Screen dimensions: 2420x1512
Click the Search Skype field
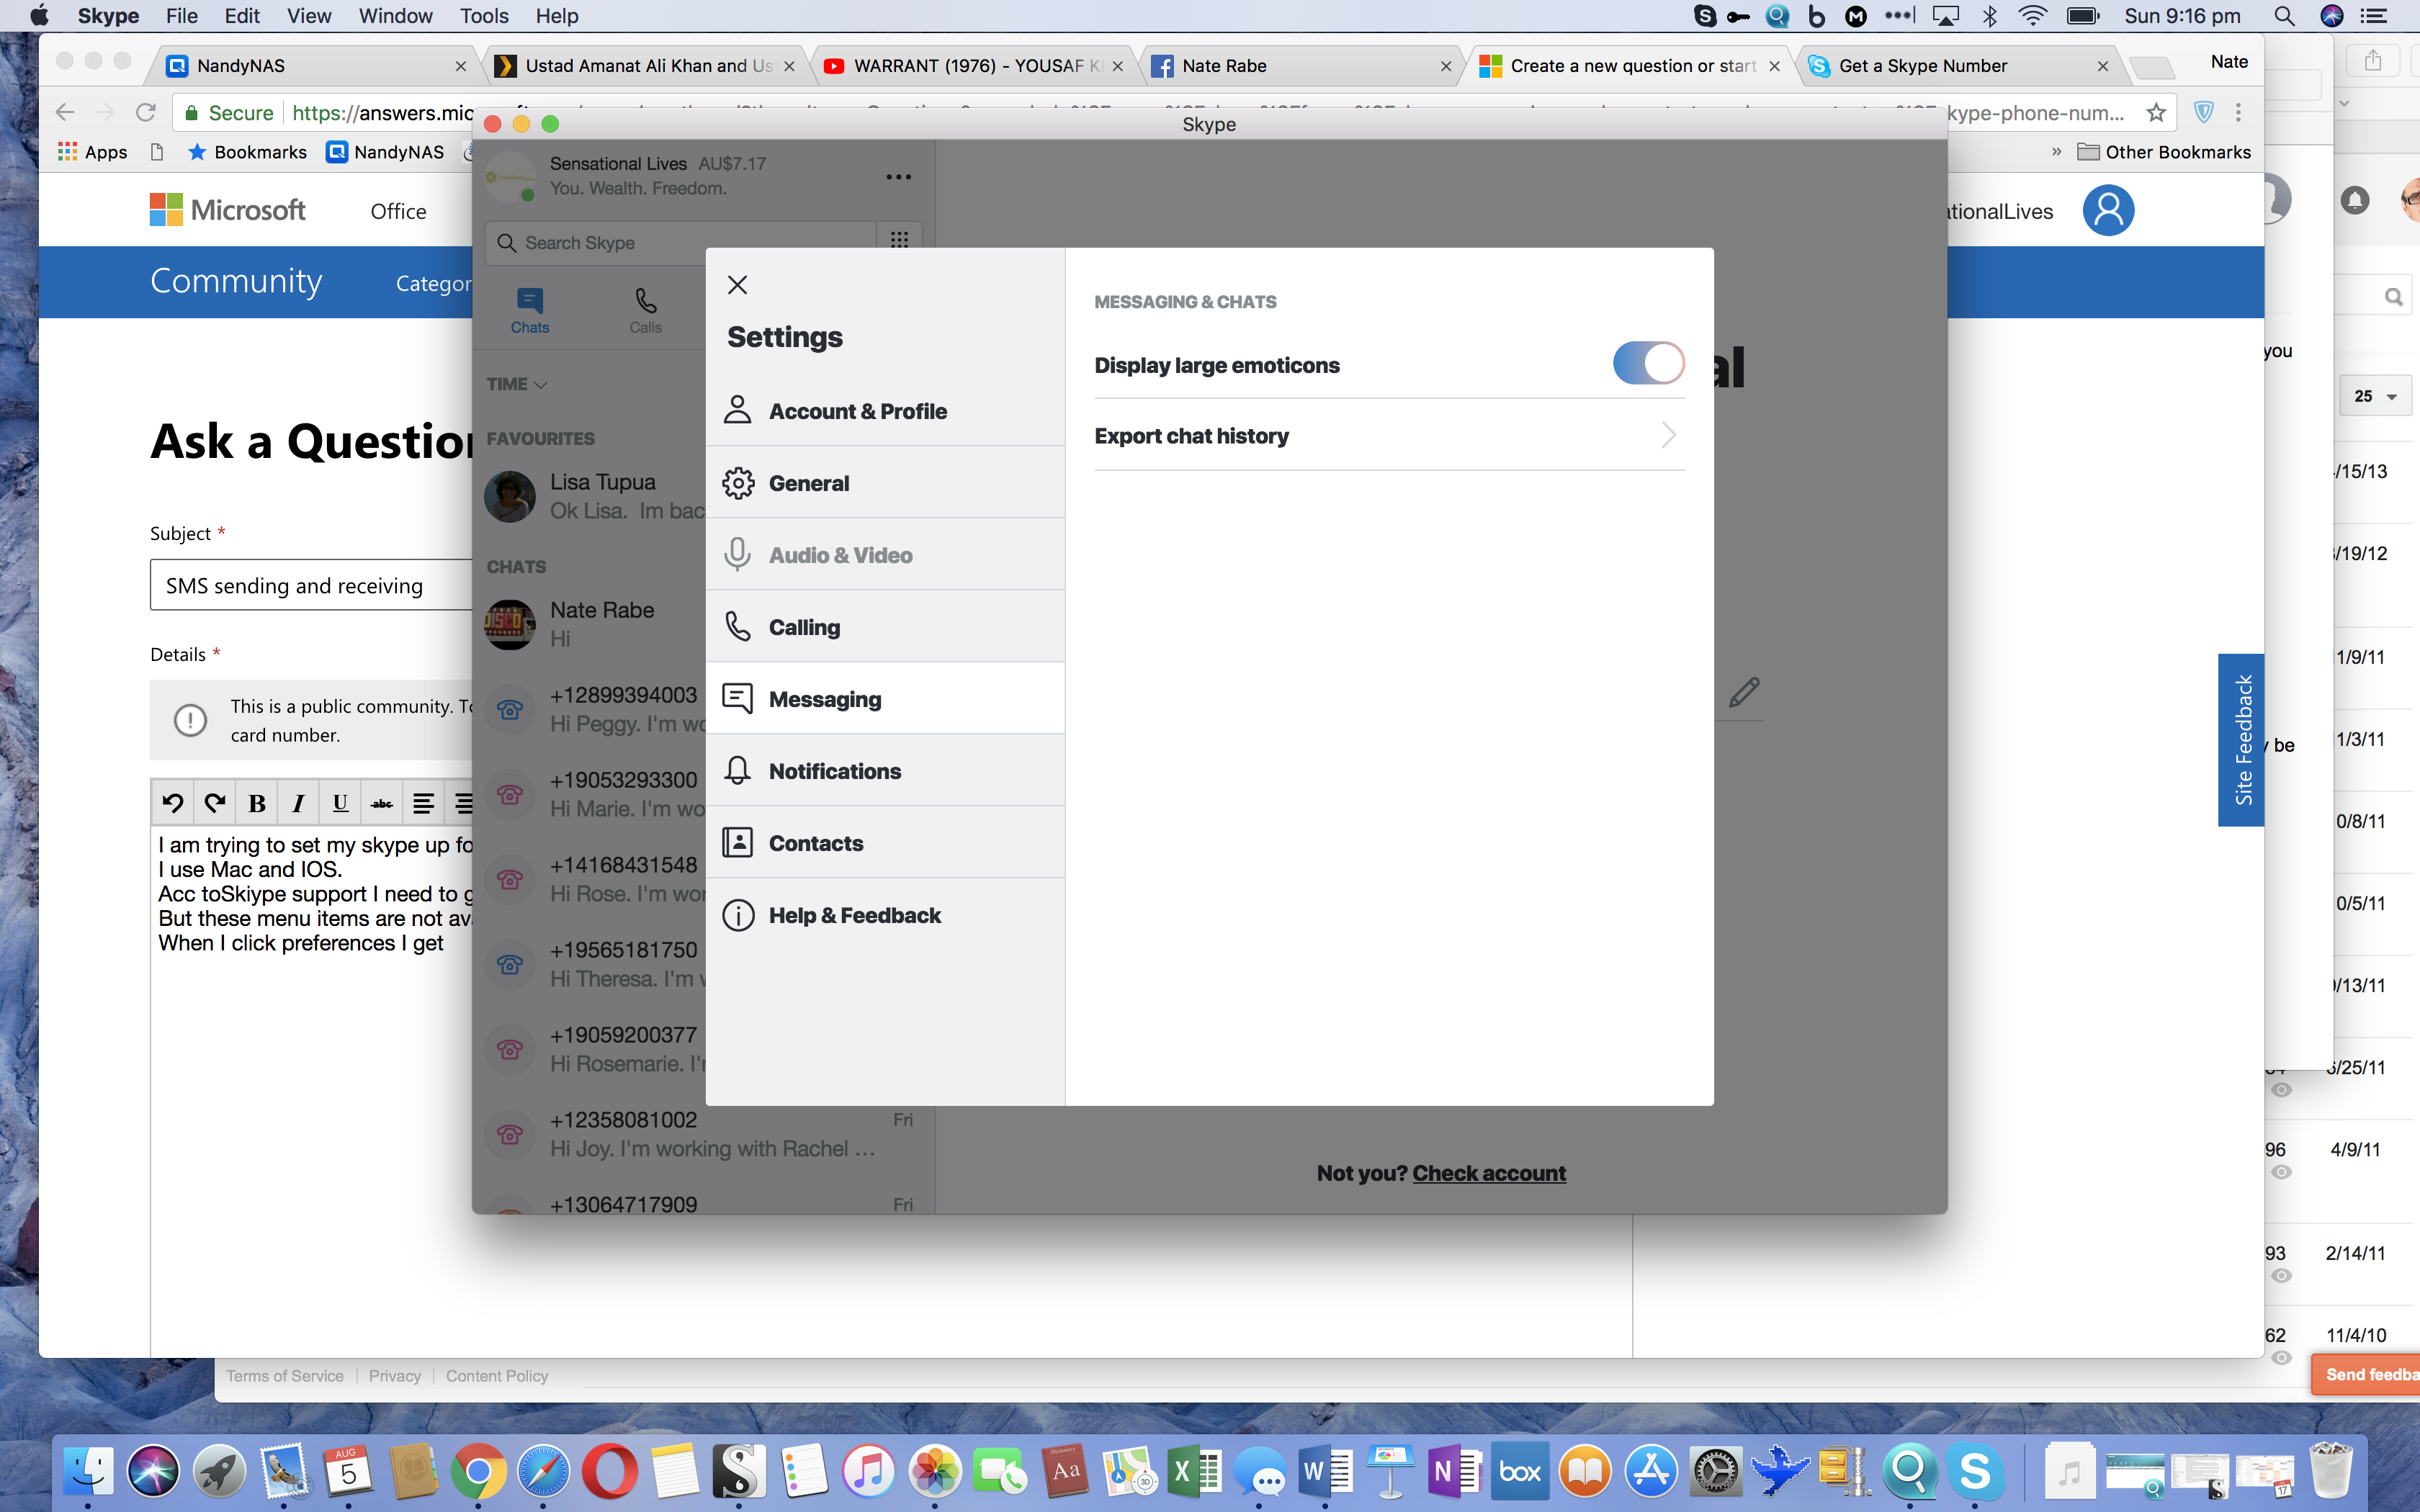coord(680,243)
